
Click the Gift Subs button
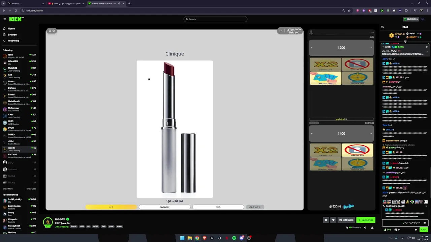346,220
